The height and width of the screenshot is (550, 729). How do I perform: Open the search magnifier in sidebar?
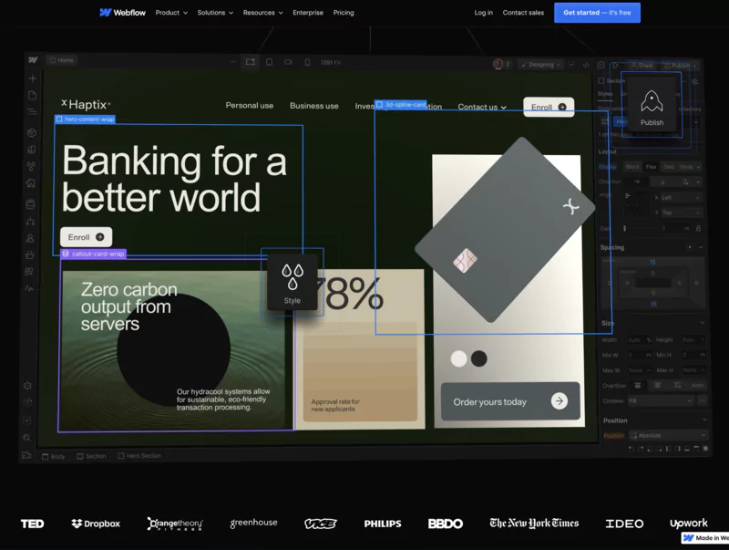(x=26, y=438)
